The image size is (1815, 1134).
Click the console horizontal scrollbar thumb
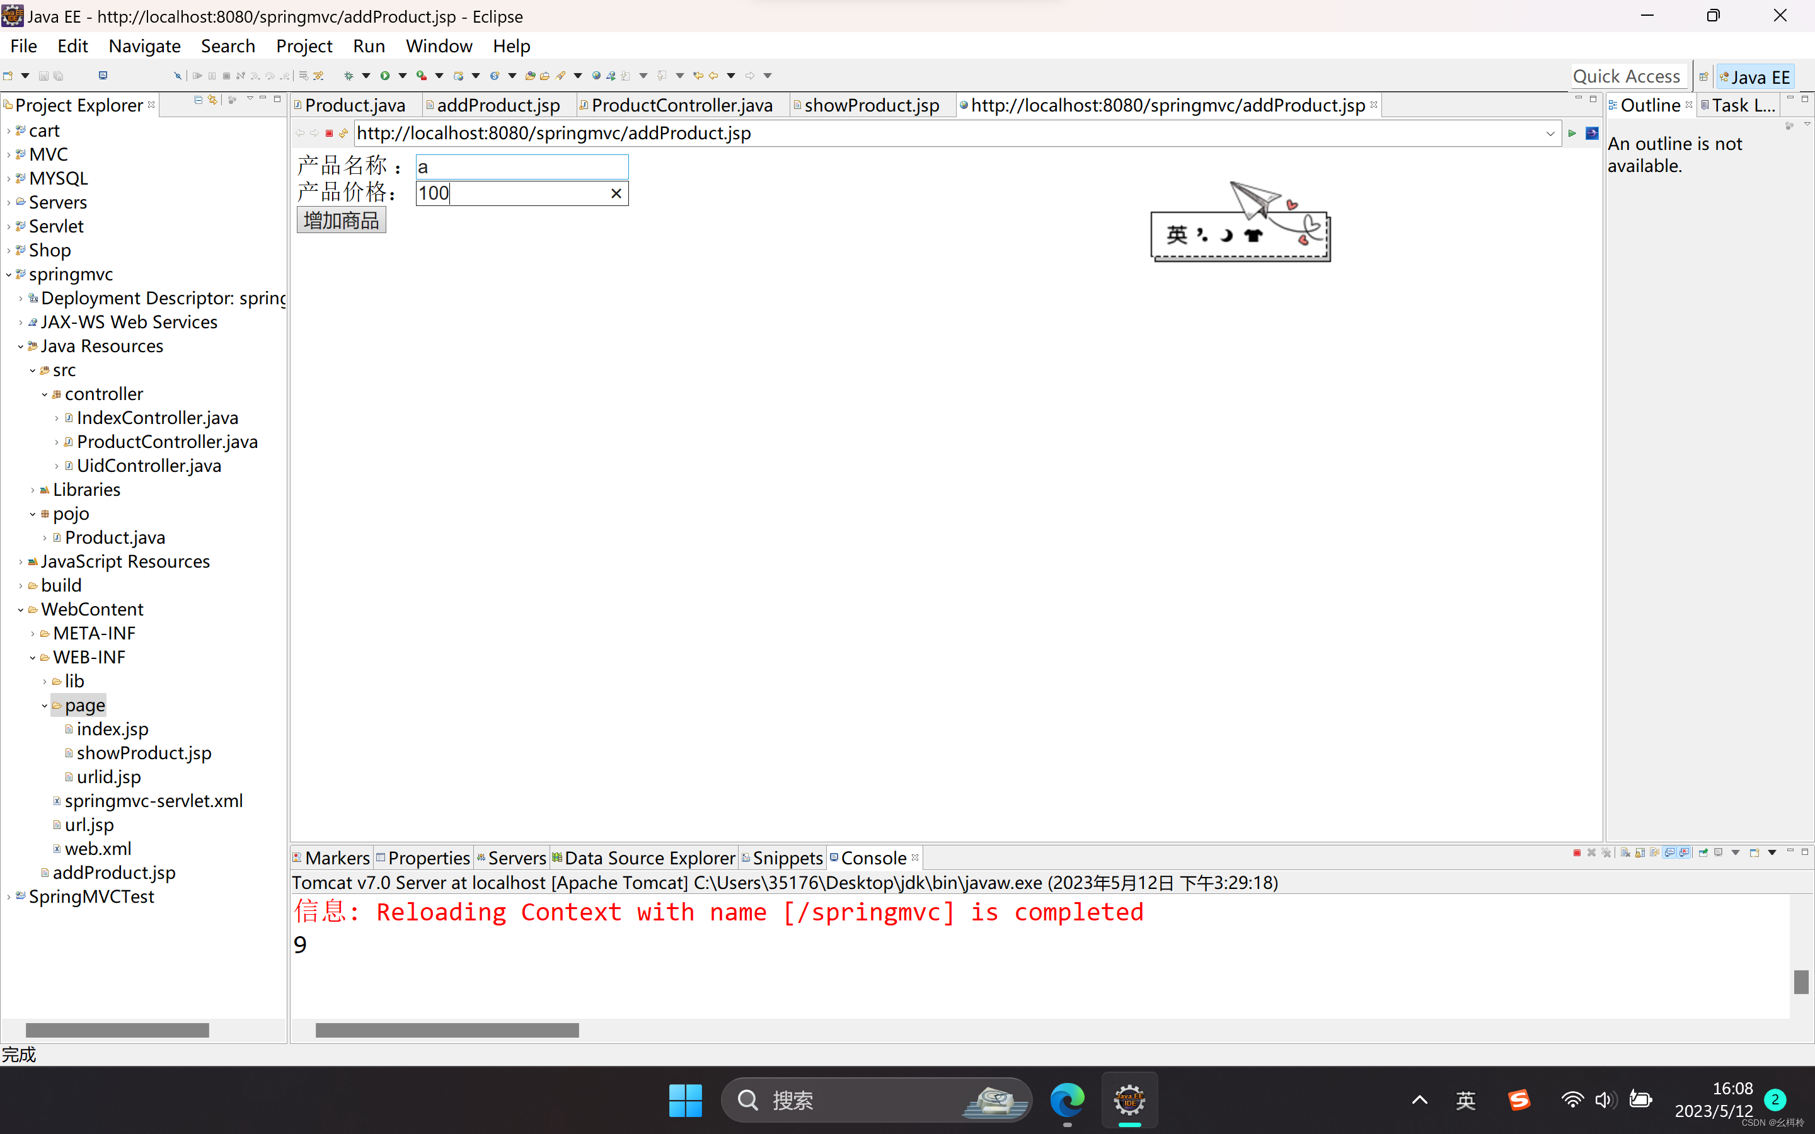coord(447,1031)
